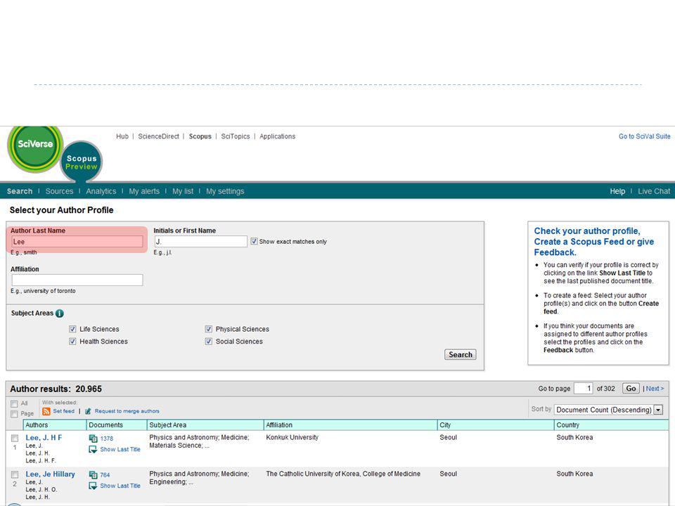Click the ScienceDirect link
The height and width of the screenshot is (506, 675).
pos(158,136)
